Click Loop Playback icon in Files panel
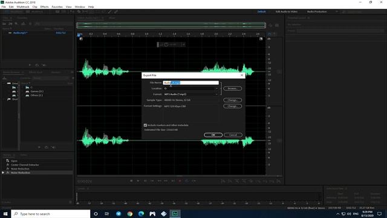The image size is (387, 218). [x=37, y=65]
